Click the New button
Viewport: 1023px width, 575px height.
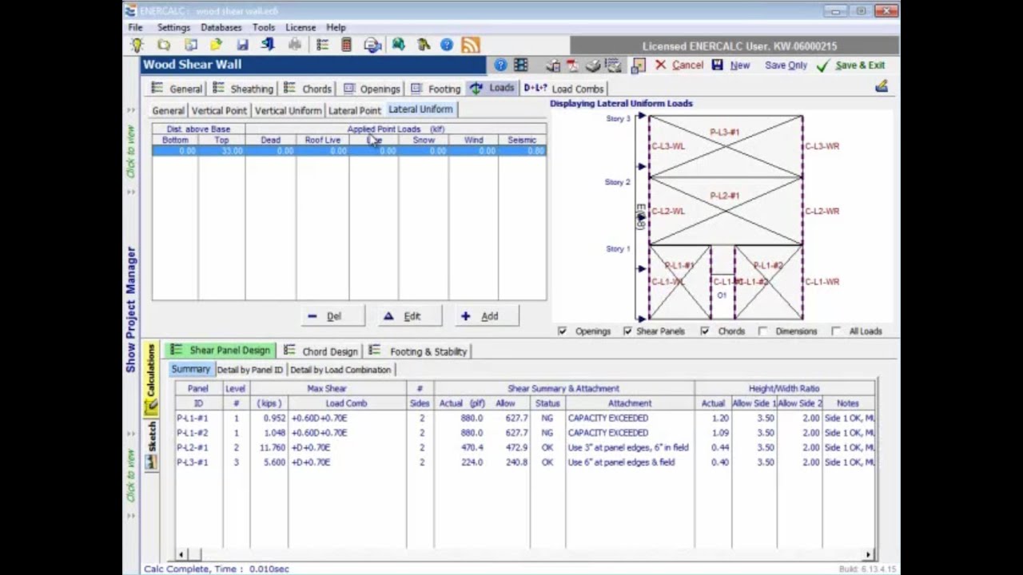pos(730,65)
